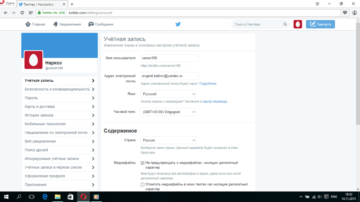This screenshot has height=202, width=360.
Task: Click the email address input field
Action: click(169, 76)
